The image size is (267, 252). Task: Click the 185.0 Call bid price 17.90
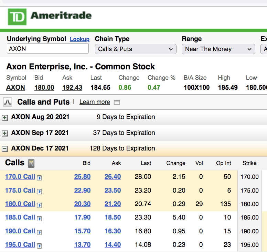[82, 217]
